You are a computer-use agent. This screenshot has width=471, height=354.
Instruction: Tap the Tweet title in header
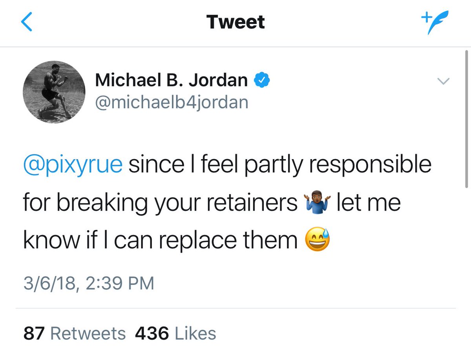click(235, 22)
